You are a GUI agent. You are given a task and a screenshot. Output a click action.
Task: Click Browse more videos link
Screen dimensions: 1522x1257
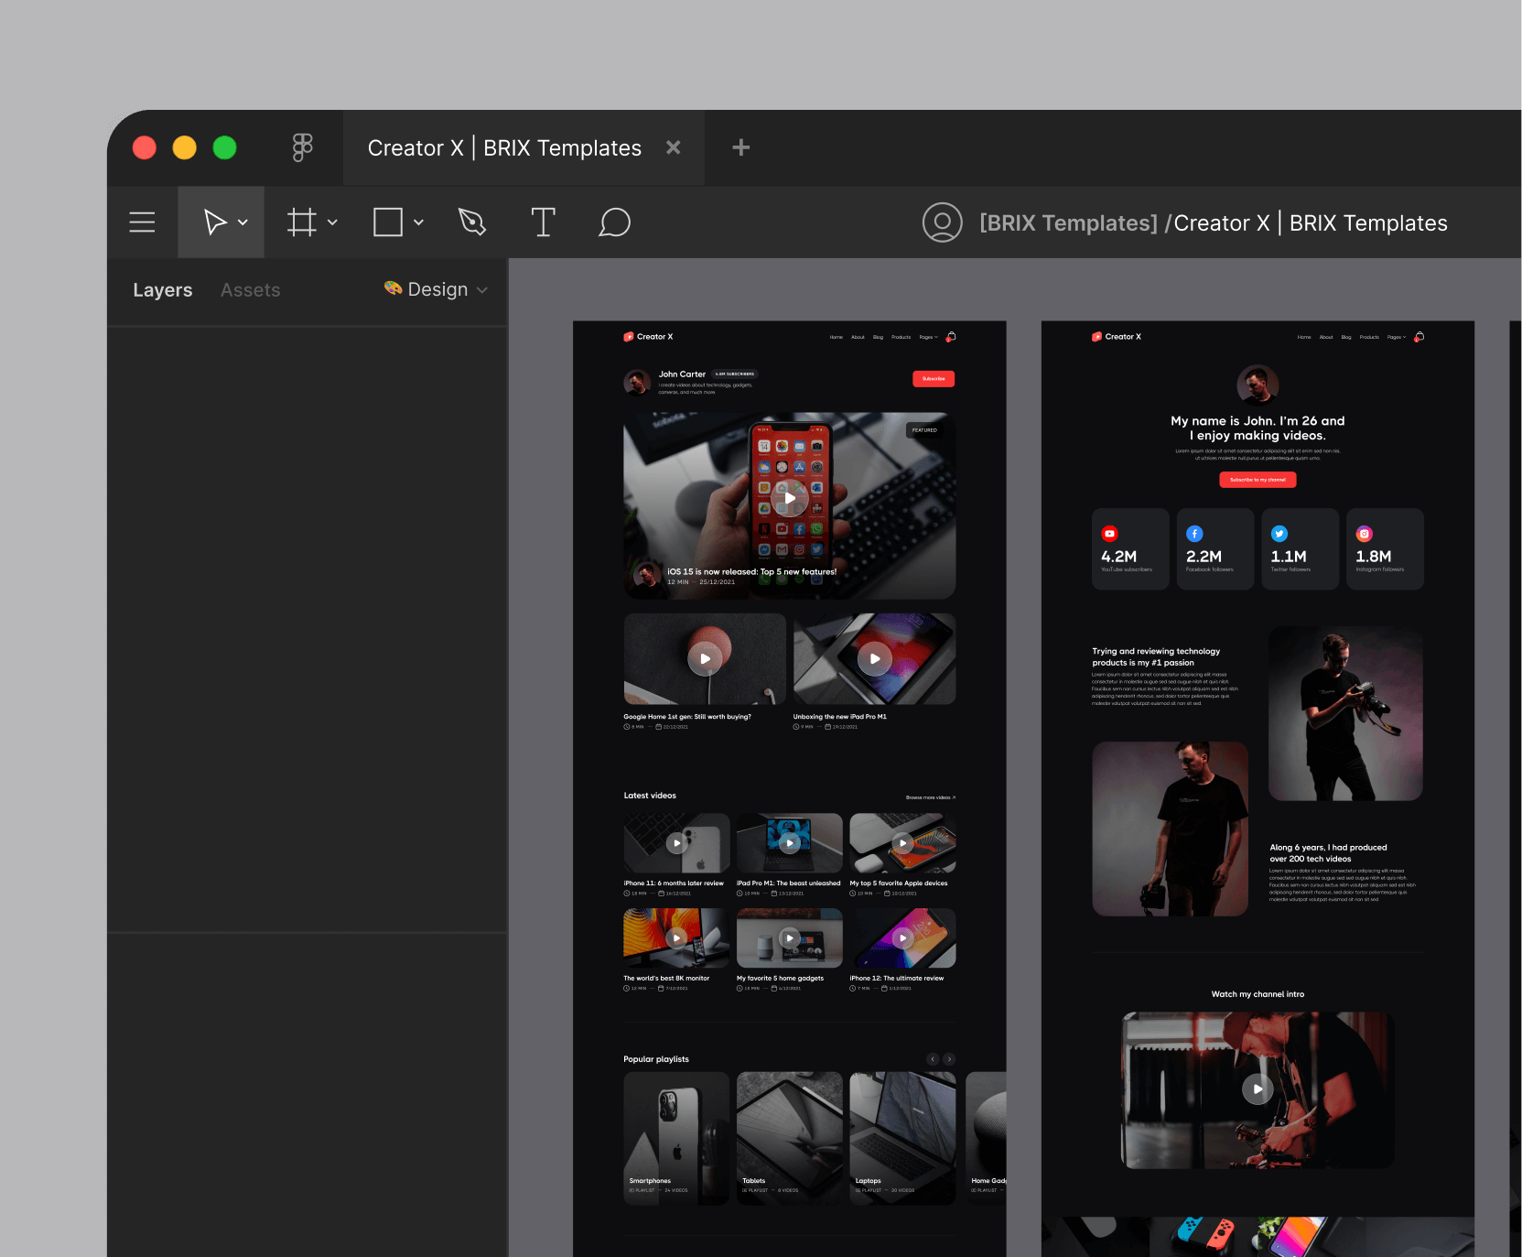(931, 797)
